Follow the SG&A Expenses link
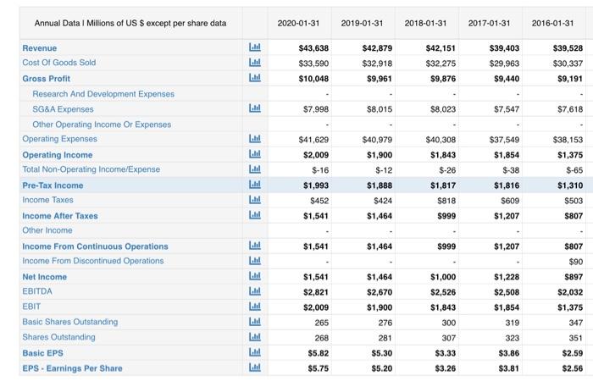Viewport: 593px width, 387px height. click(63, 109)
